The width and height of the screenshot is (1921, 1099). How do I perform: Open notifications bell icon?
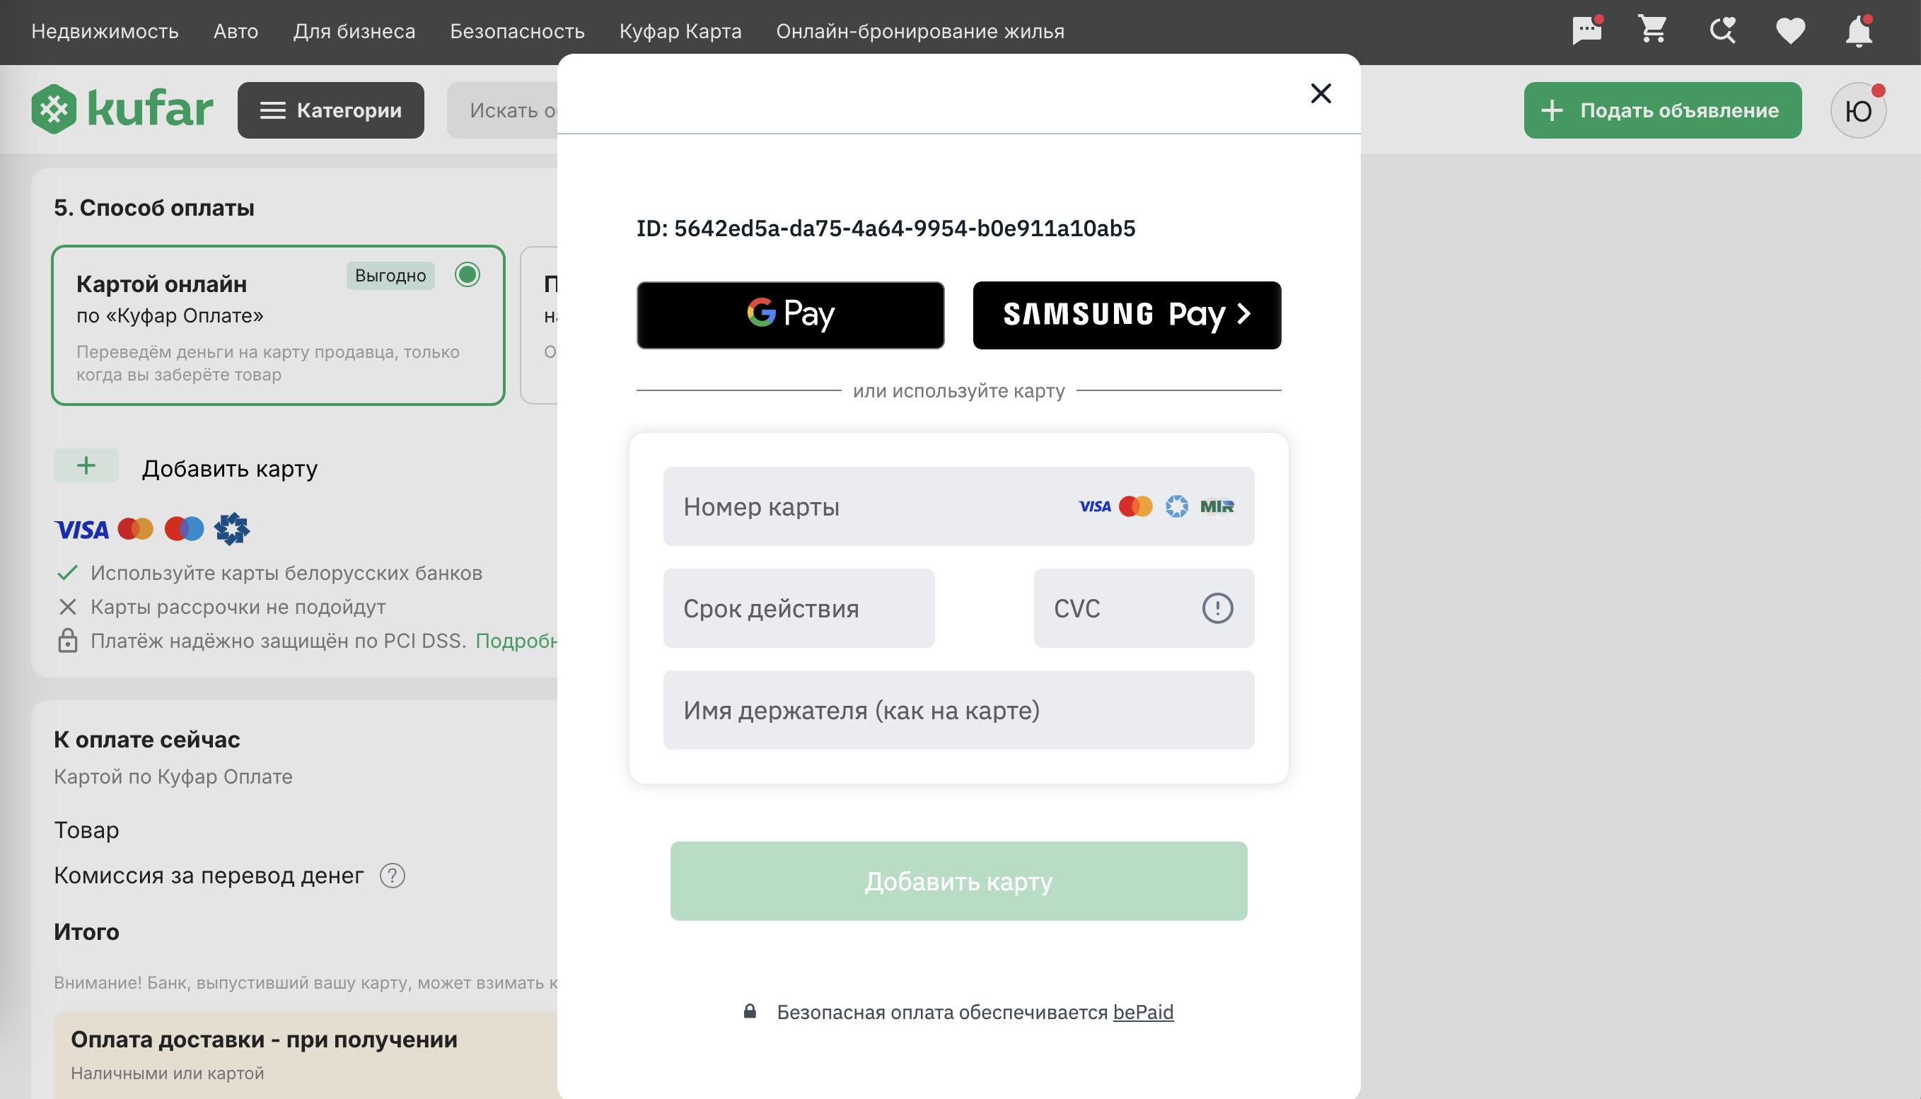coord(1858,31)
